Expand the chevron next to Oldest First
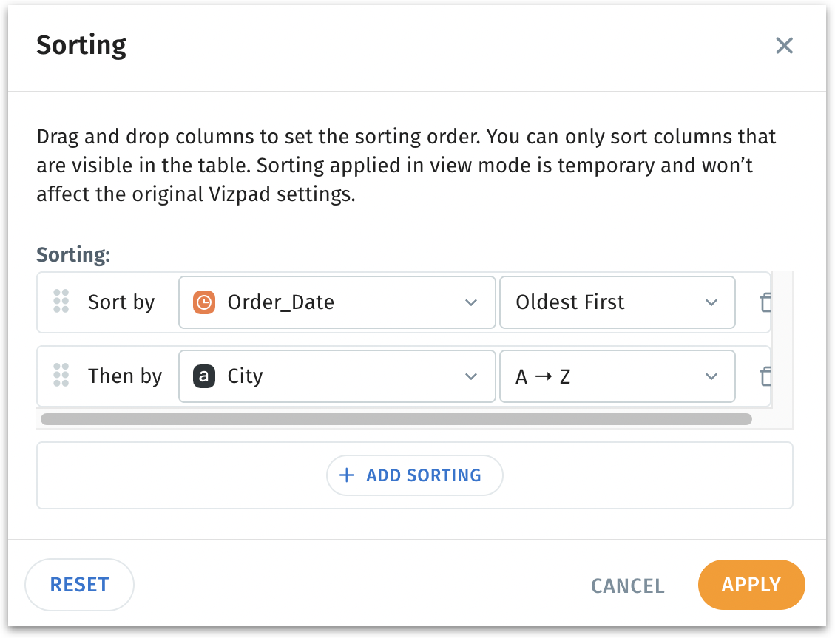 click(711, 302)
